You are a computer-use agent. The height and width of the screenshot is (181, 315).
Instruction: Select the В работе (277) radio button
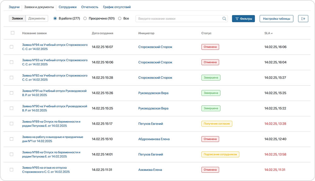(55, 19)
